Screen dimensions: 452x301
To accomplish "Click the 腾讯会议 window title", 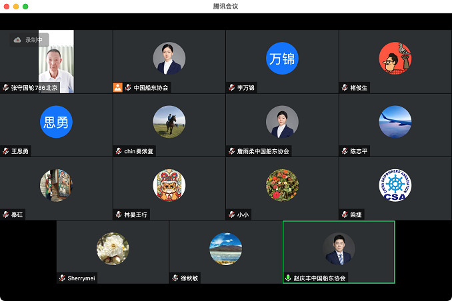I will click(226, 7).
